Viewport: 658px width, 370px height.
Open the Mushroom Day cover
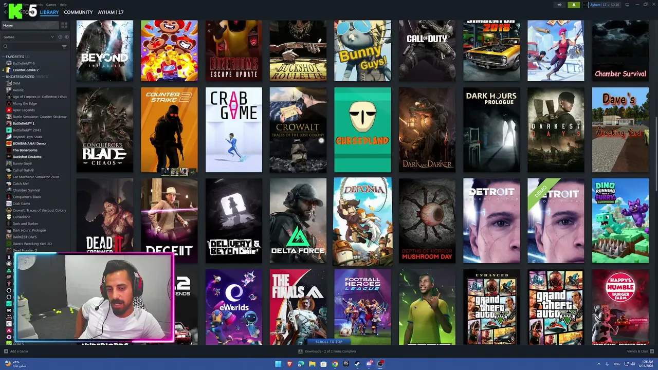(x=427, y=221)
